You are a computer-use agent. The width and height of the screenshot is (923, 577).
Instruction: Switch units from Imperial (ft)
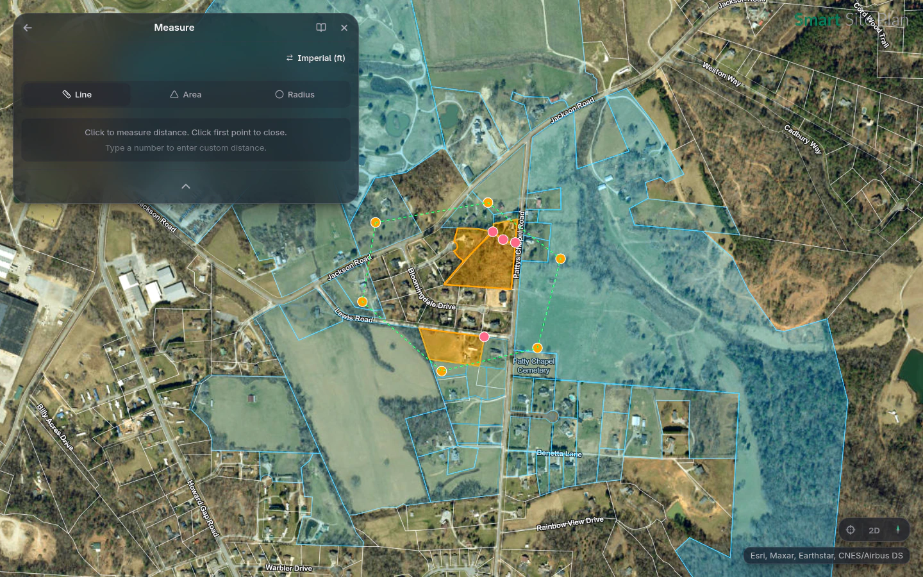coord(315,58)
